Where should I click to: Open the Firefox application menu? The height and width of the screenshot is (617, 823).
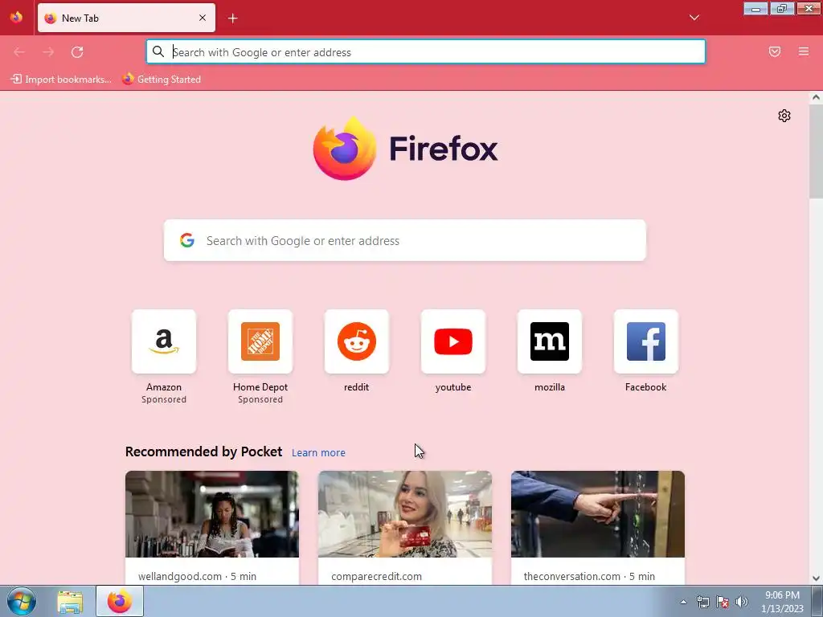pyautogui.click(x=804, y=51)
